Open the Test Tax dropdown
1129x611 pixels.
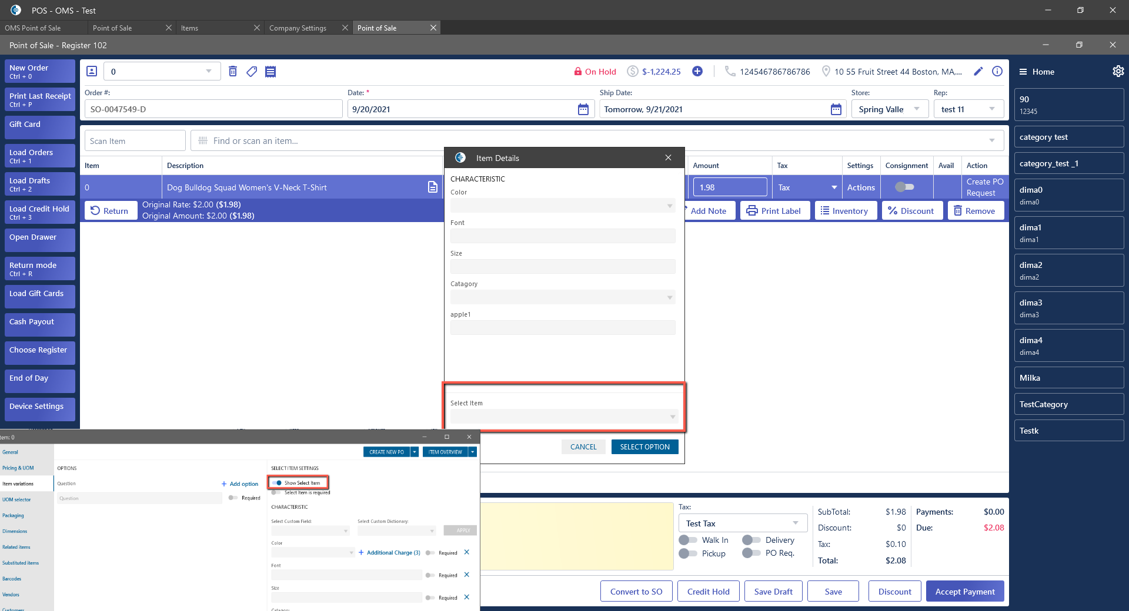tap(796, 523)
